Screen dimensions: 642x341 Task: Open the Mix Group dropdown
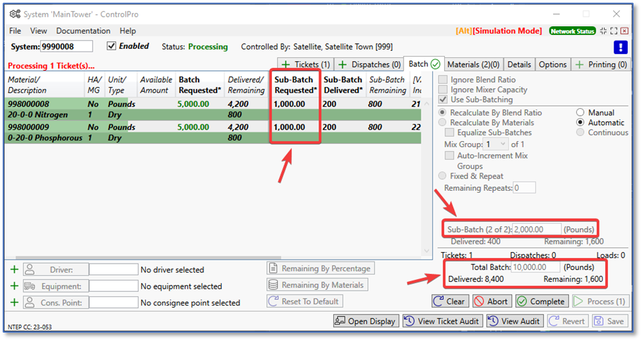tap(496, 144)
